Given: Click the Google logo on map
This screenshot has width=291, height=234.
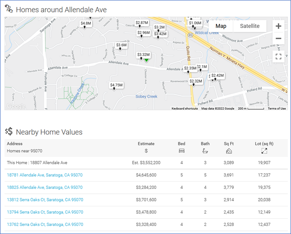Looking at the screenshot, I should [x=16, y=106].
